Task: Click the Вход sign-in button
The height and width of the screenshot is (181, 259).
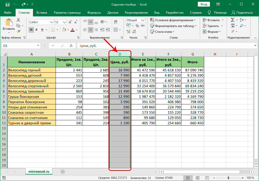Action: [204, 4]
